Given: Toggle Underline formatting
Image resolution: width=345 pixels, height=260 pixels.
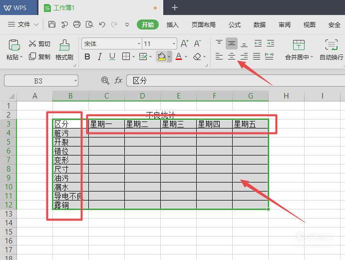Looking at the screenshot, I should (112, 56).
